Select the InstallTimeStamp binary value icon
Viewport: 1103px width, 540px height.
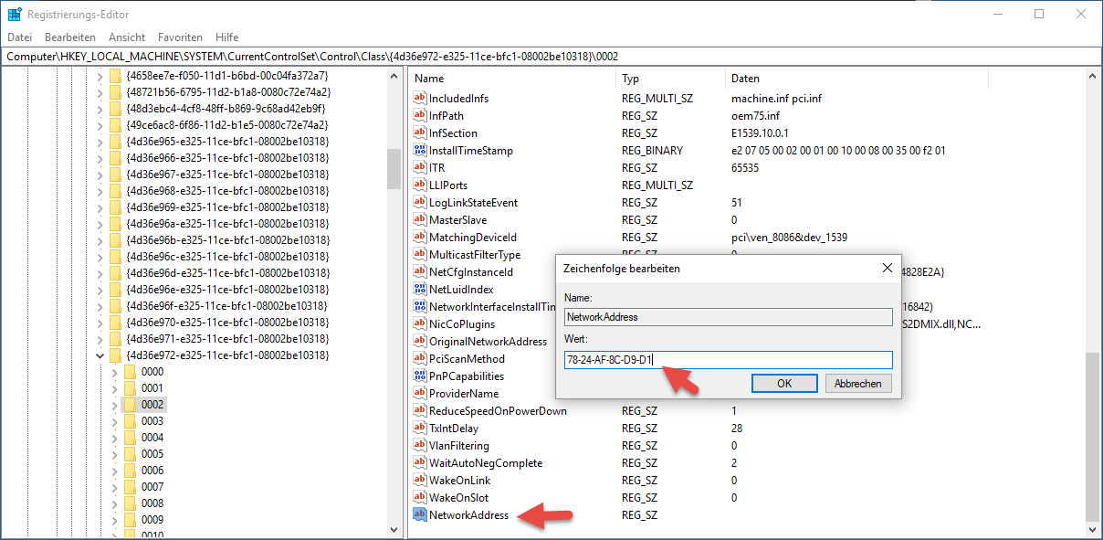(x=420, y=151)
